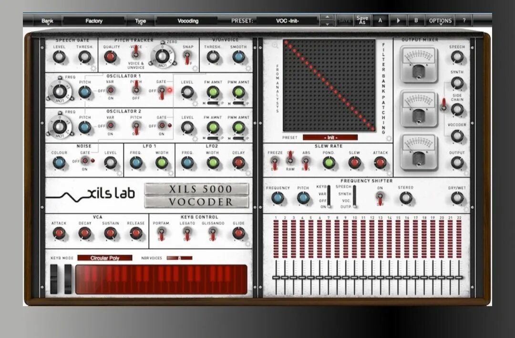
Task: Toggle the GLISSANDO switch
Action: [x=213, y=234]
